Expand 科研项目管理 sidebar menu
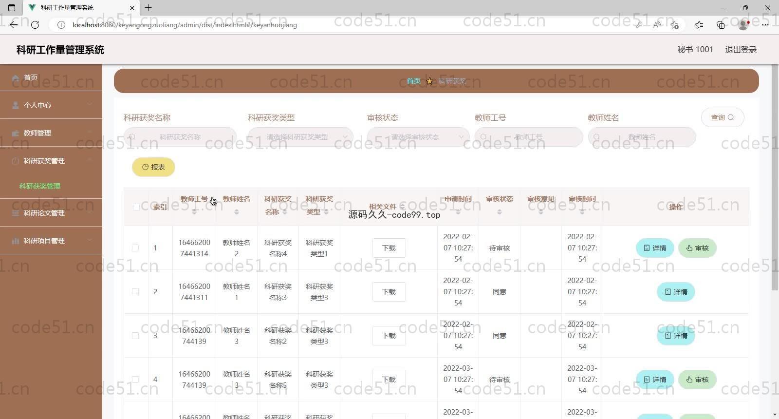Image resolution: width=779 pixels, height=419 pixels. point(51,241)
